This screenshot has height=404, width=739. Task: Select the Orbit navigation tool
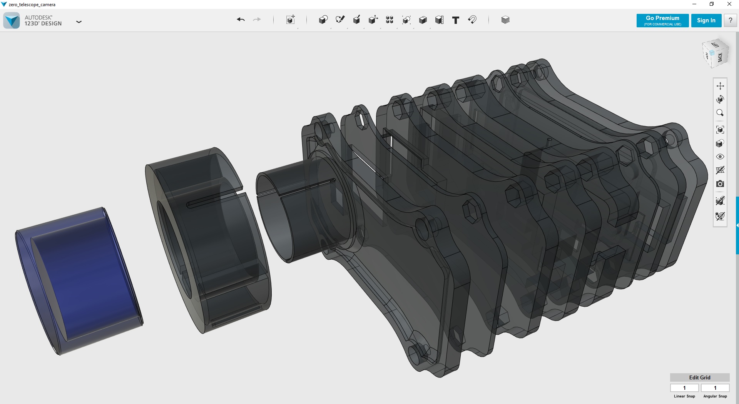(x=720, y=99)
